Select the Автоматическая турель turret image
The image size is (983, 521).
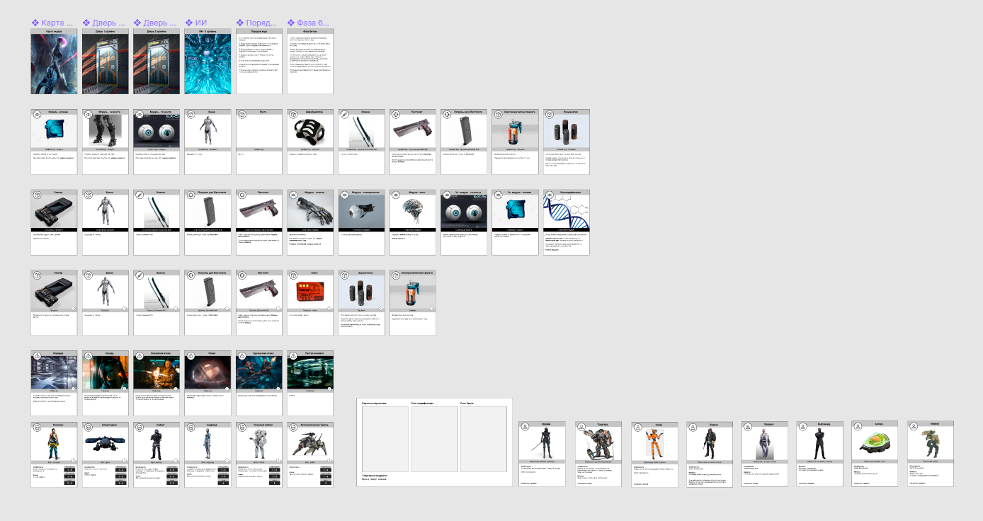tap(309, 444)
